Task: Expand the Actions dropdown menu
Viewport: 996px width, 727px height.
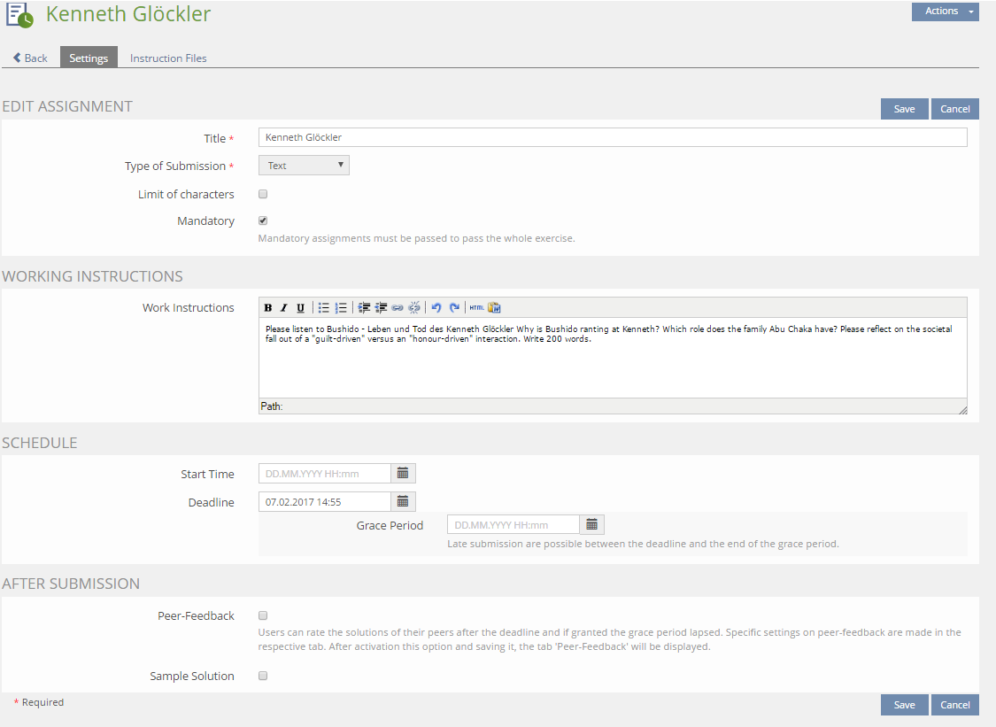Action: (x=945, y=12)
